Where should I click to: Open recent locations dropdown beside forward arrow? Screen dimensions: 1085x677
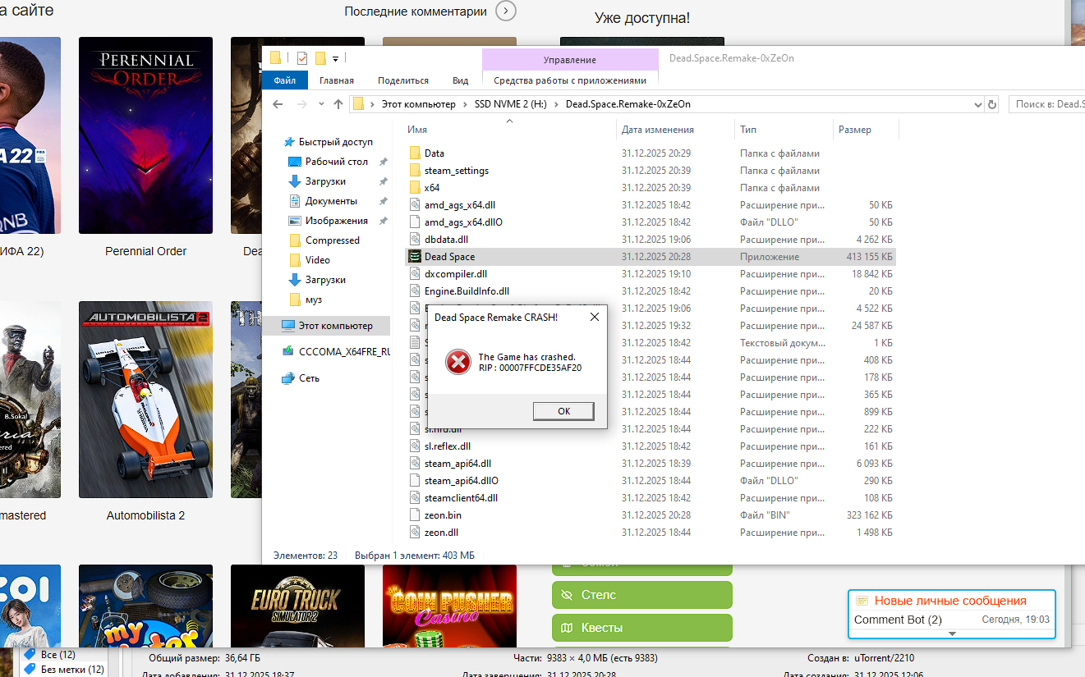click(x=321, y=105)
